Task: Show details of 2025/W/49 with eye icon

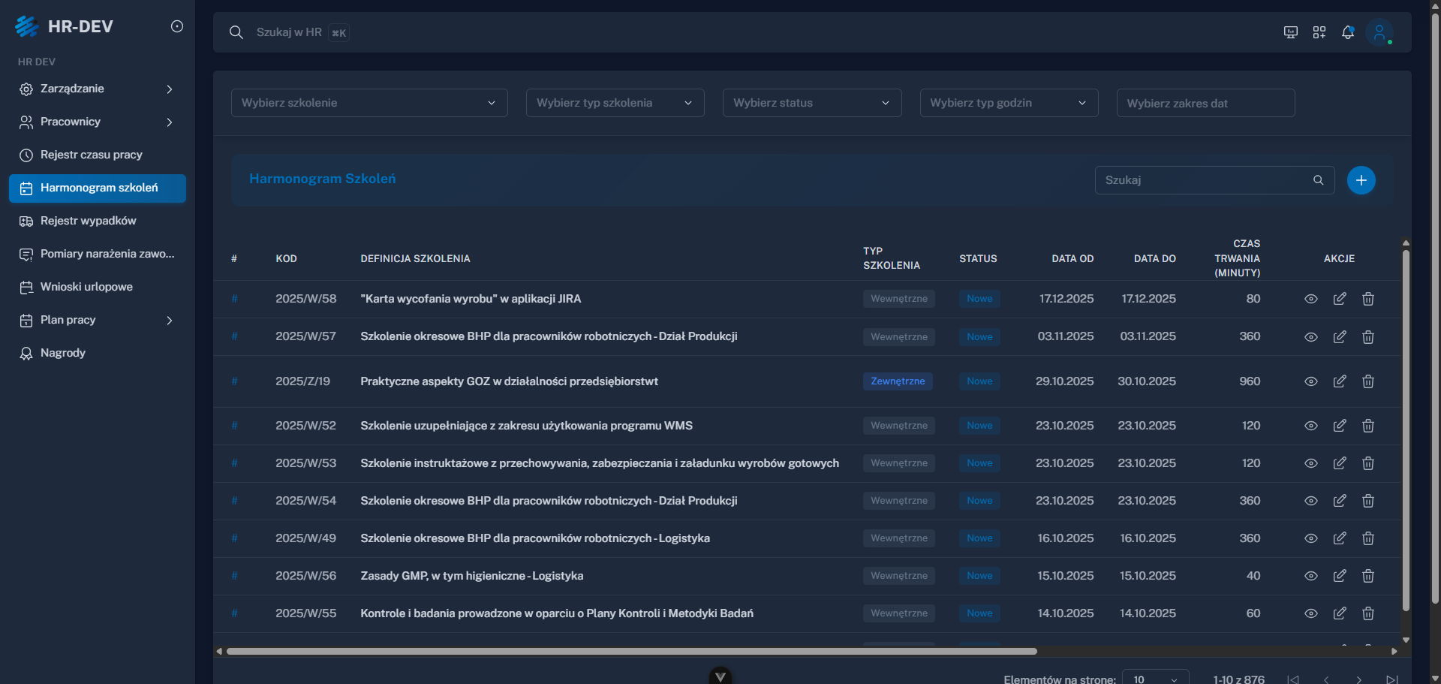Action: click(1311, 538)
